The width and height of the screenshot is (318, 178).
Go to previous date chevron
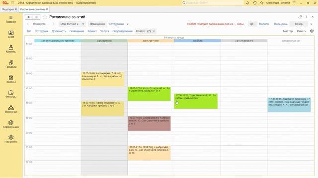pyautogui.click(x=28, y=24)
